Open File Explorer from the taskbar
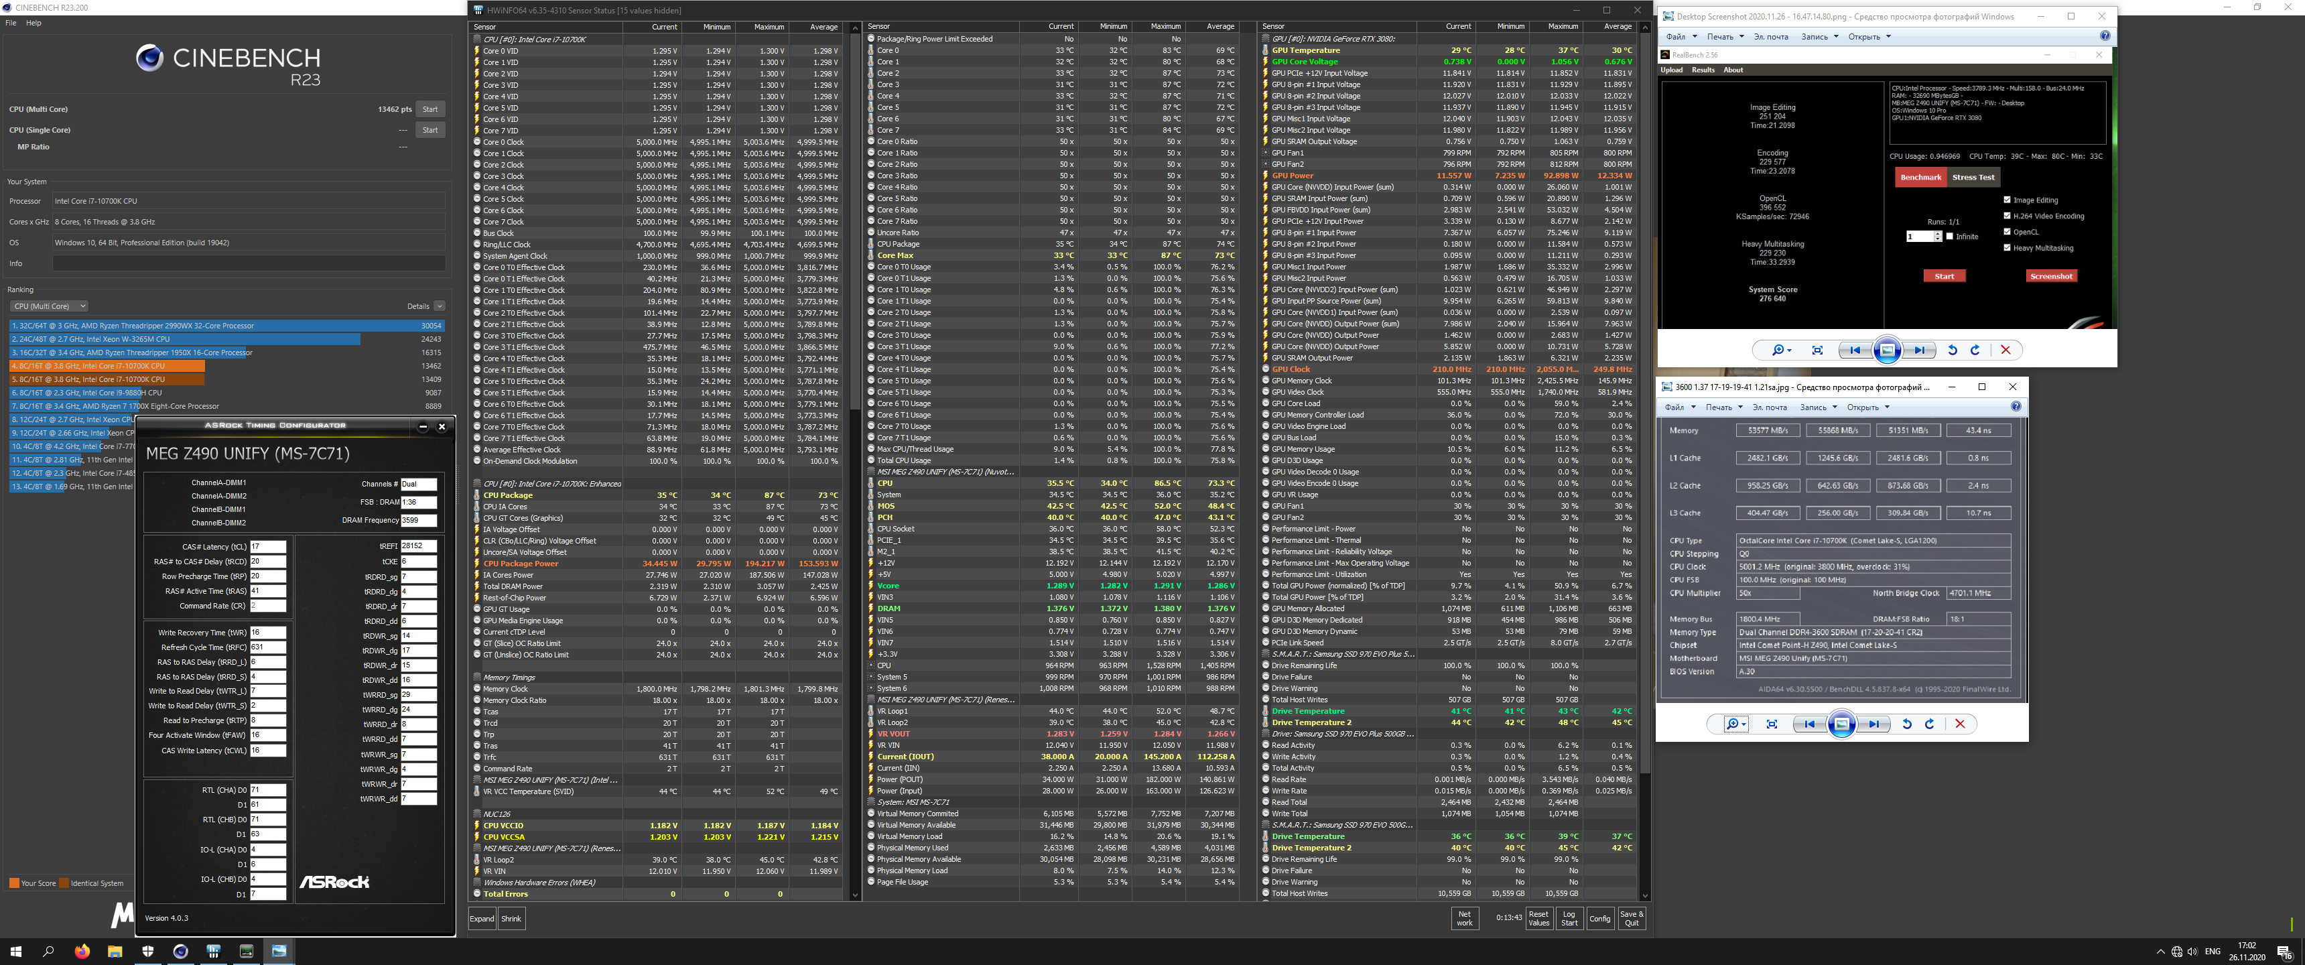 pos(115,952)
